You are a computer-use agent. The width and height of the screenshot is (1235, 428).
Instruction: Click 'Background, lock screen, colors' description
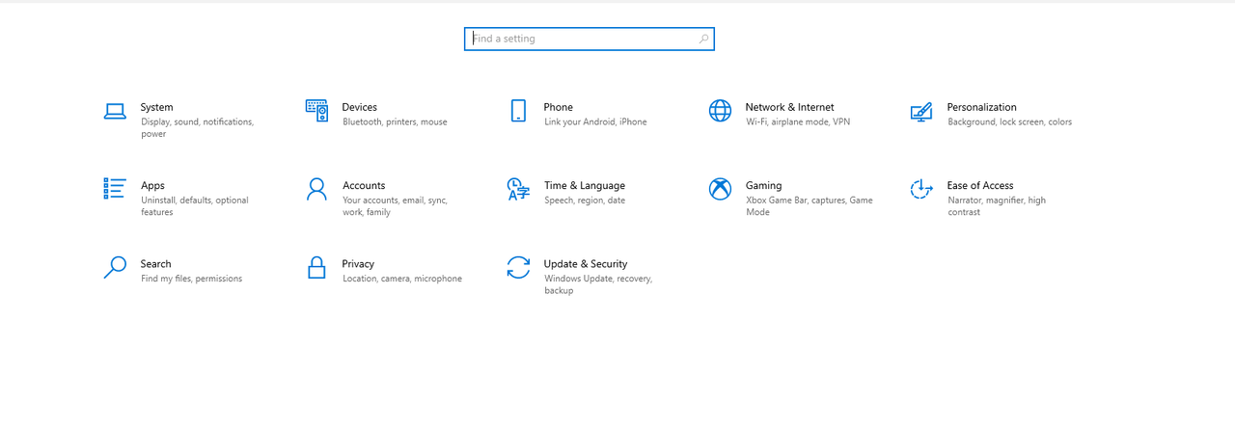tap(1009, 122)
